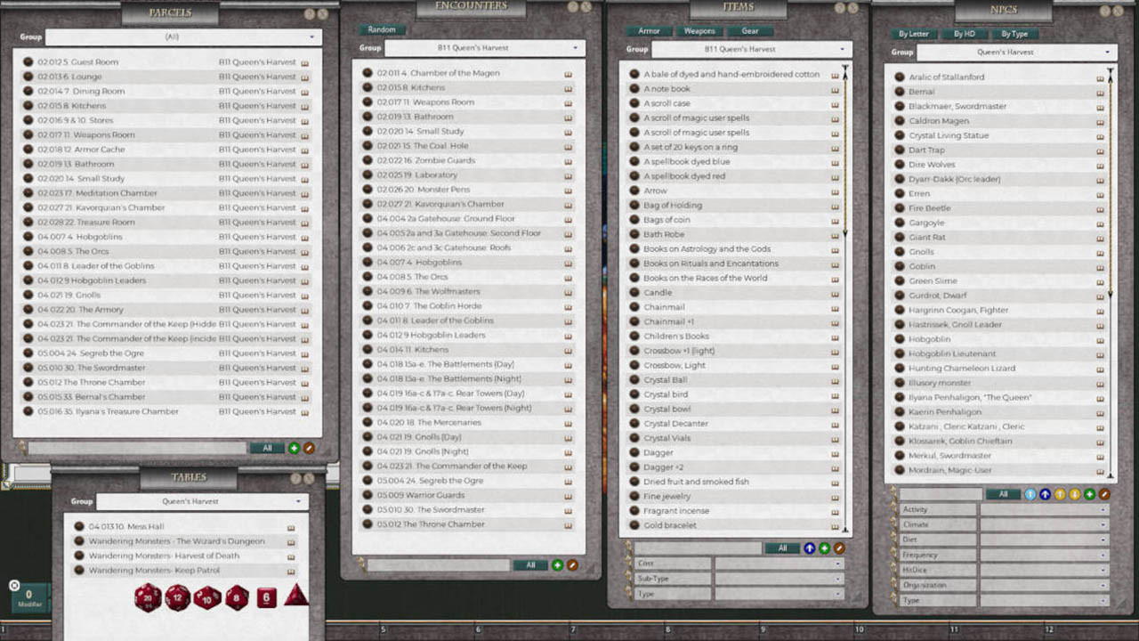Switch to the By Type view in NPCs panel
Screen dimensions: 1139x641
coord(1014,34)
